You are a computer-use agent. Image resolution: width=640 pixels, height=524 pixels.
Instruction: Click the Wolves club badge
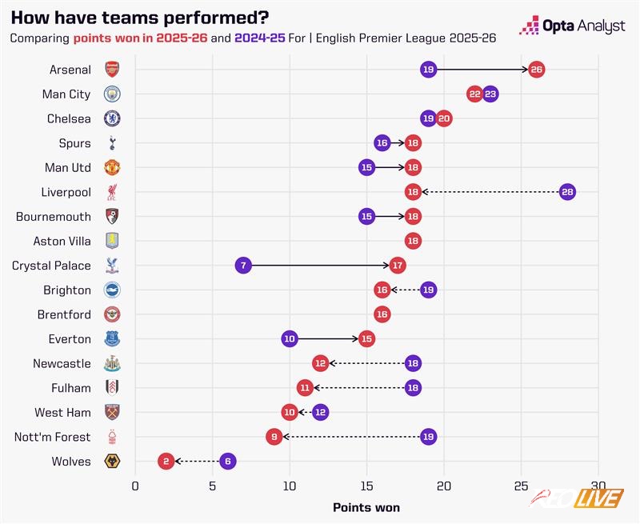point(112,461)
